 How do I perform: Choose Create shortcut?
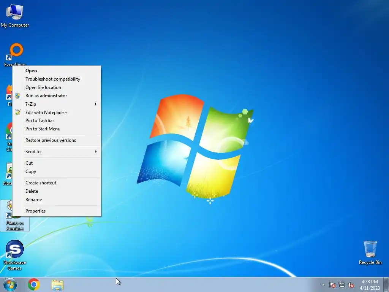coord(57,183)
